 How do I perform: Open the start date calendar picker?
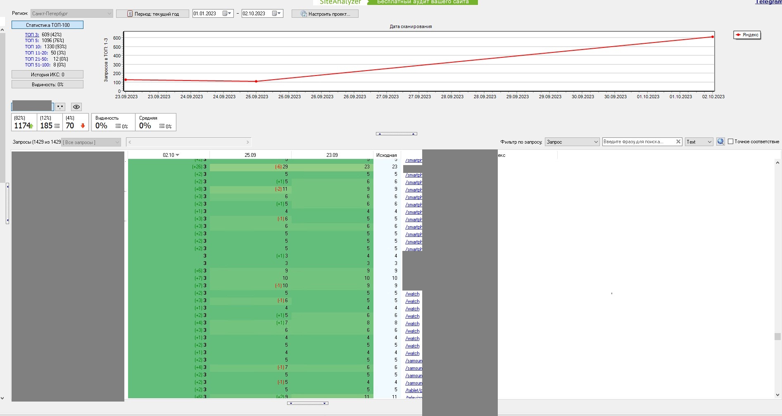(x=227, y=14)
